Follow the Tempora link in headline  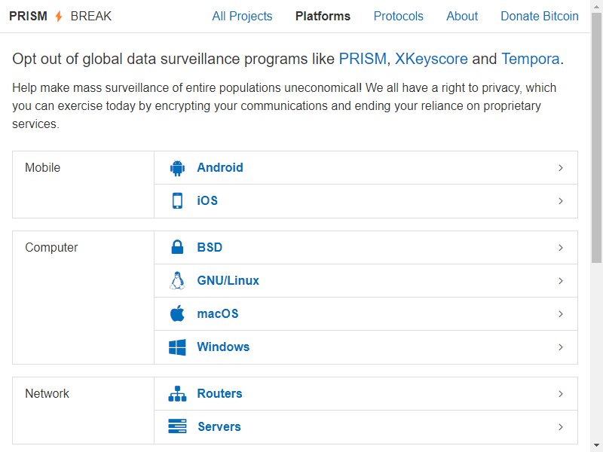(531, 59)
